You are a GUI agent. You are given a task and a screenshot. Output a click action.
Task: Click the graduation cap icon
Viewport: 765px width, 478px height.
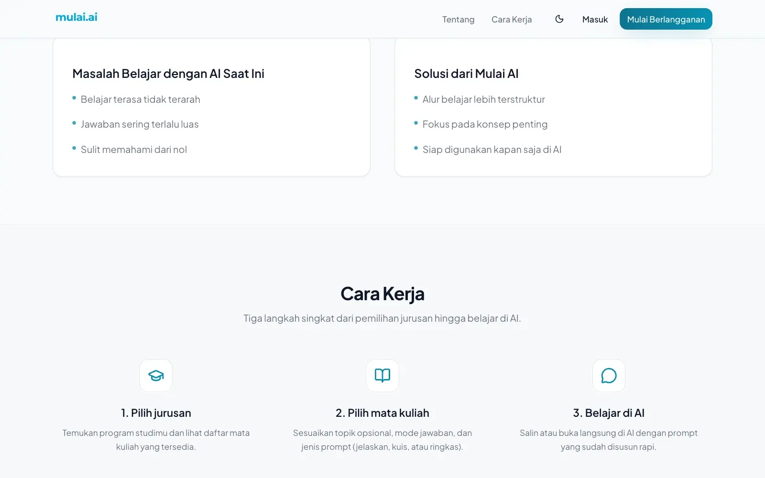coord(156,376)
